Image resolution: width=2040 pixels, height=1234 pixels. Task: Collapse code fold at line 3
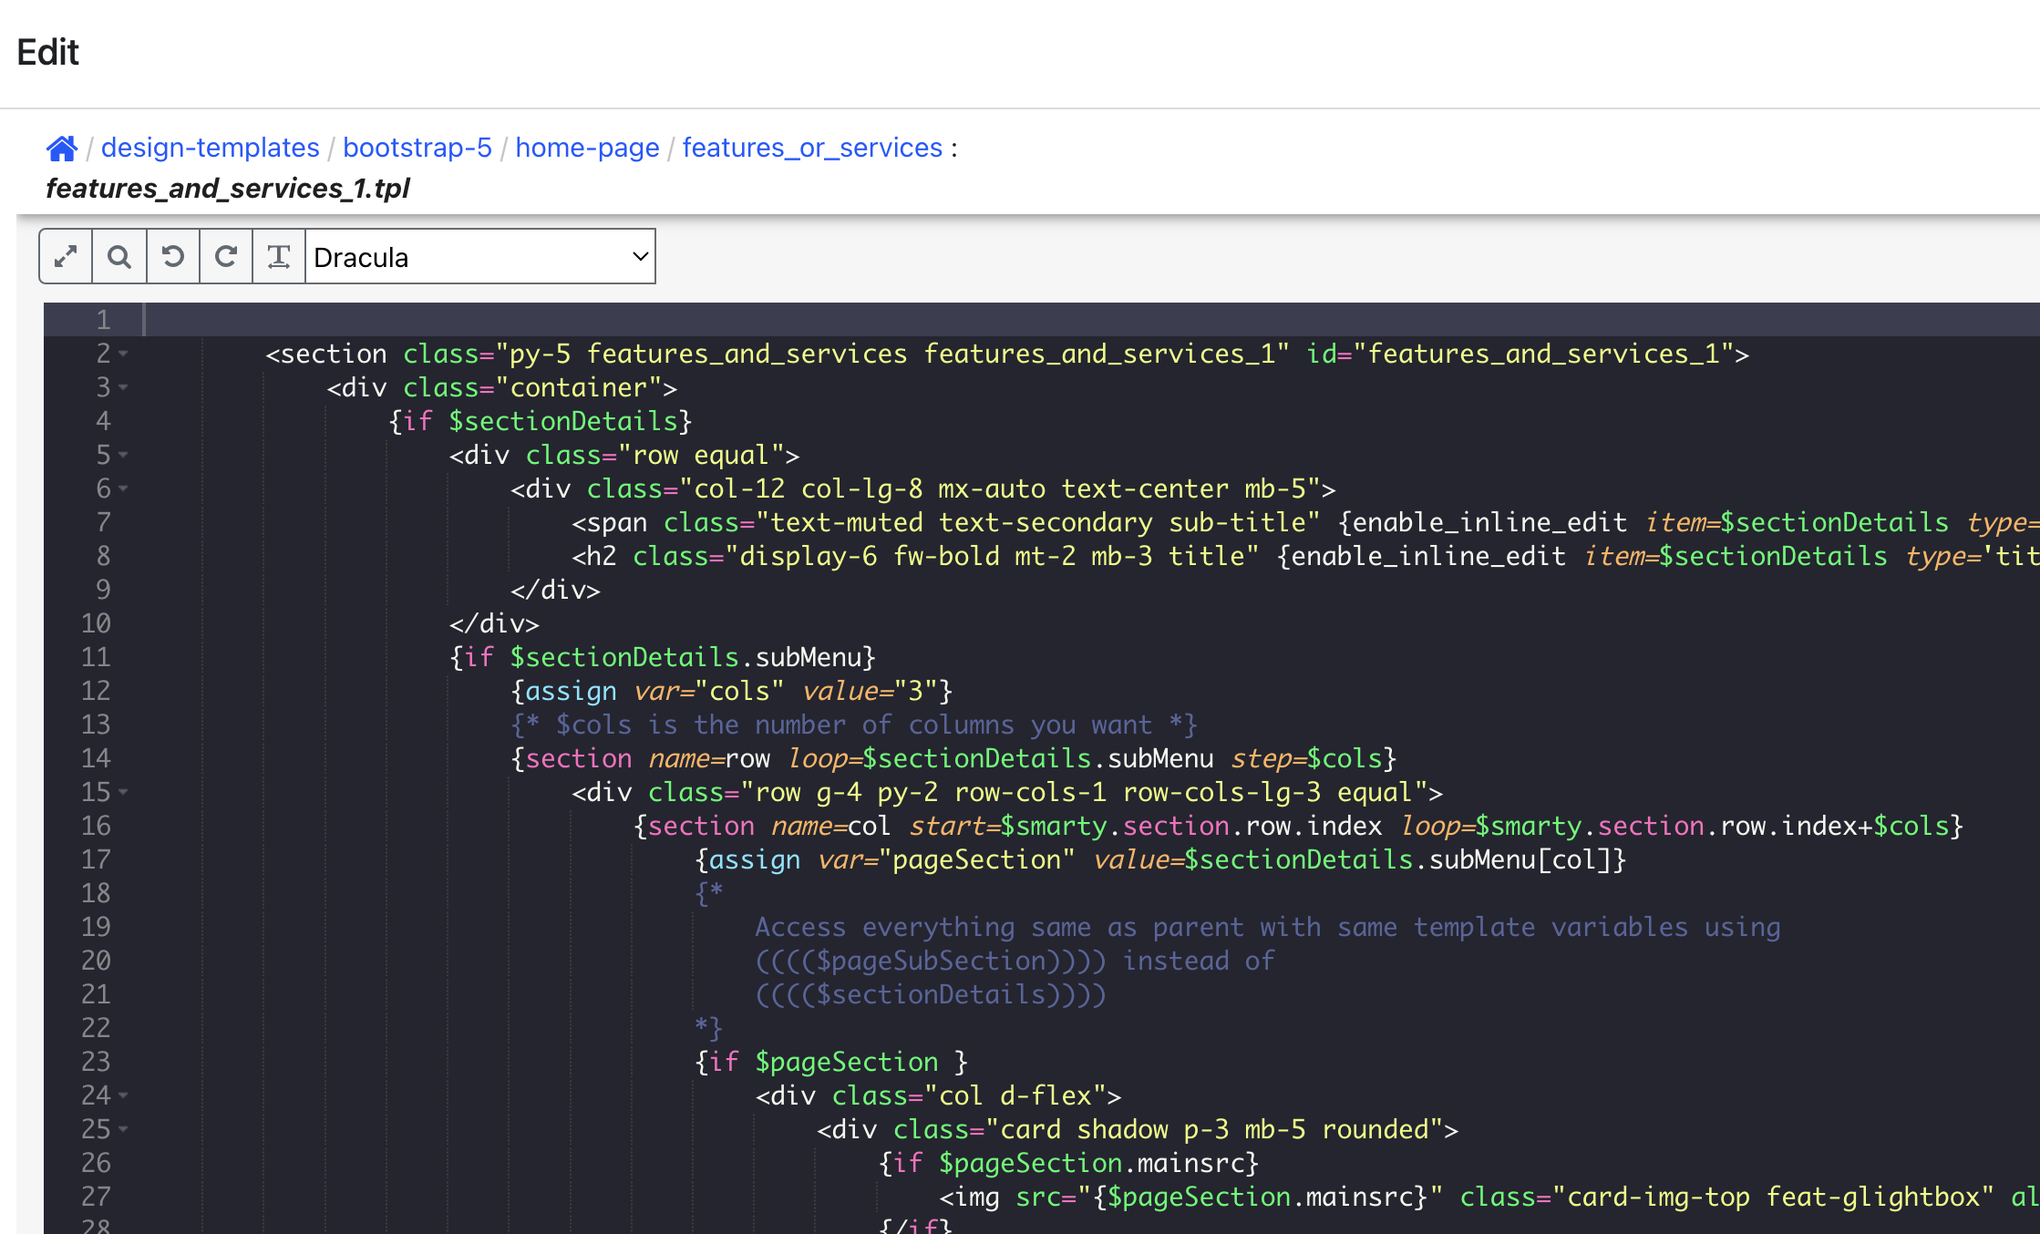(x=123, y=387)
